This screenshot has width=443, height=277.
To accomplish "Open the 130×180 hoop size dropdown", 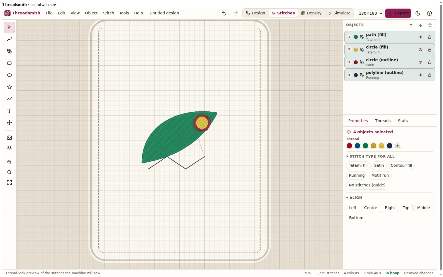I will point(370,13).
